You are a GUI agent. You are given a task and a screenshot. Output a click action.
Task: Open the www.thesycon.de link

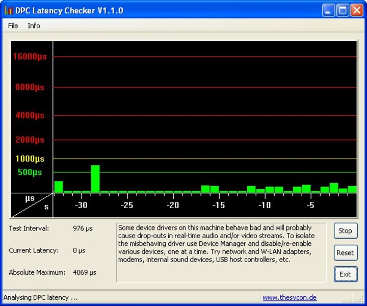tap(290, 297)
